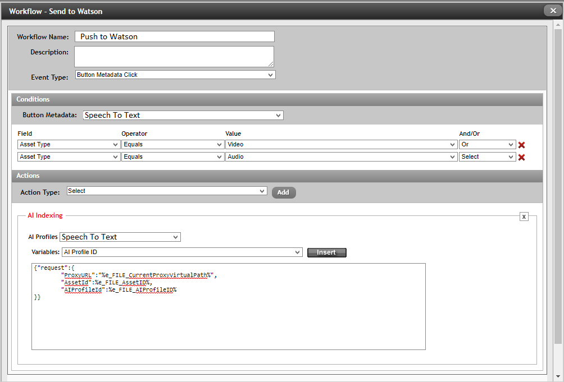Change the Or condition connector dropdown

488,144
